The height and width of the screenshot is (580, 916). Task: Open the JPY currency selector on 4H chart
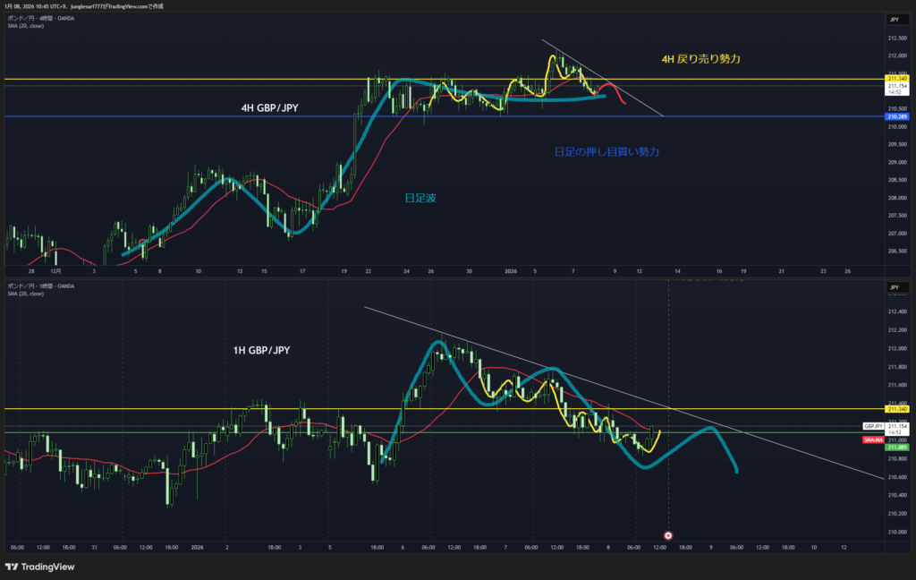pyautogui.click(x=894, y=19)
